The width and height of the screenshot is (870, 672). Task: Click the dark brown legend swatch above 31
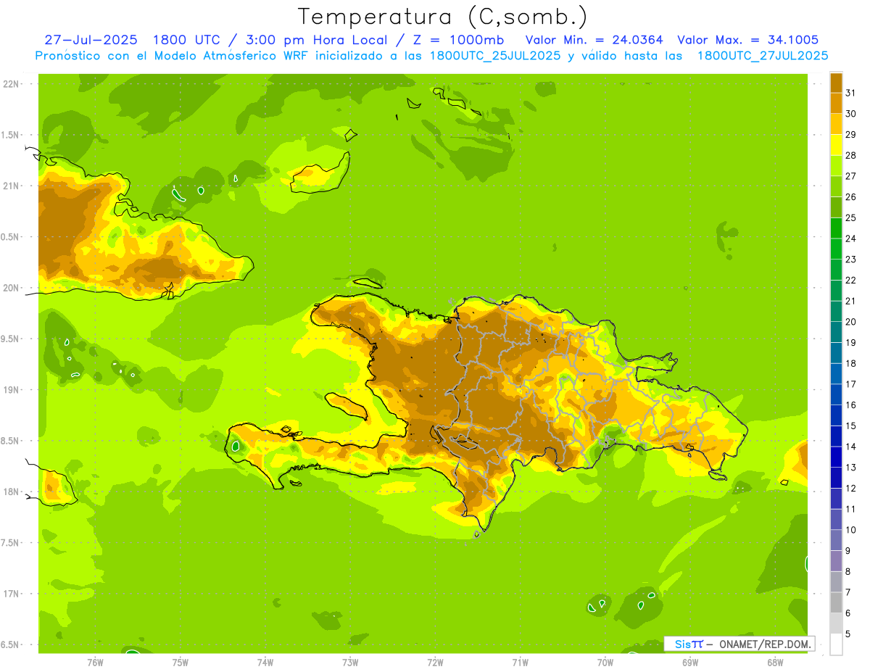[836, 83]
